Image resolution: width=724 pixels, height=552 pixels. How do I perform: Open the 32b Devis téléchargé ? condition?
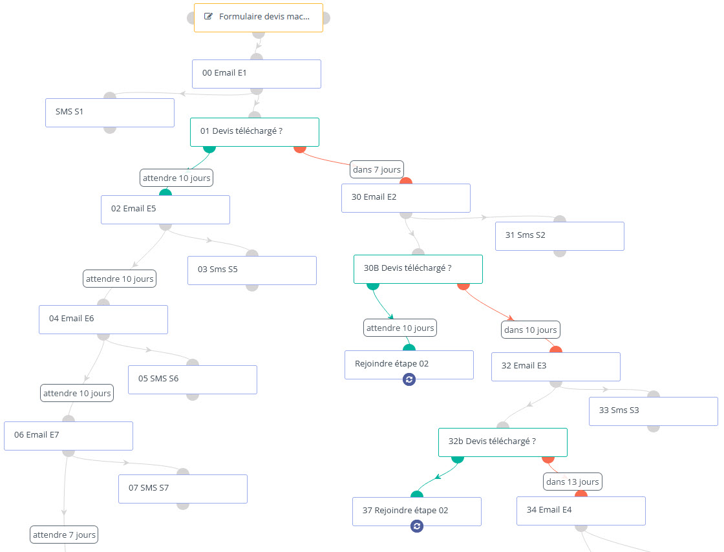pos(503,443)
